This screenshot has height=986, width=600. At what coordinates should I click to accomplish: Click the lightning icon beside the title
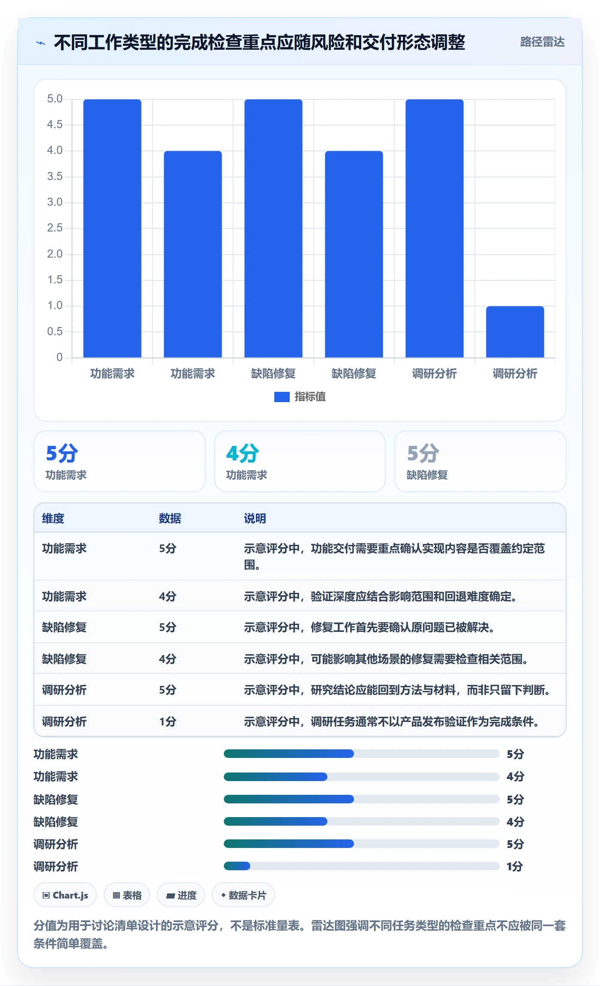pos(41,43)
